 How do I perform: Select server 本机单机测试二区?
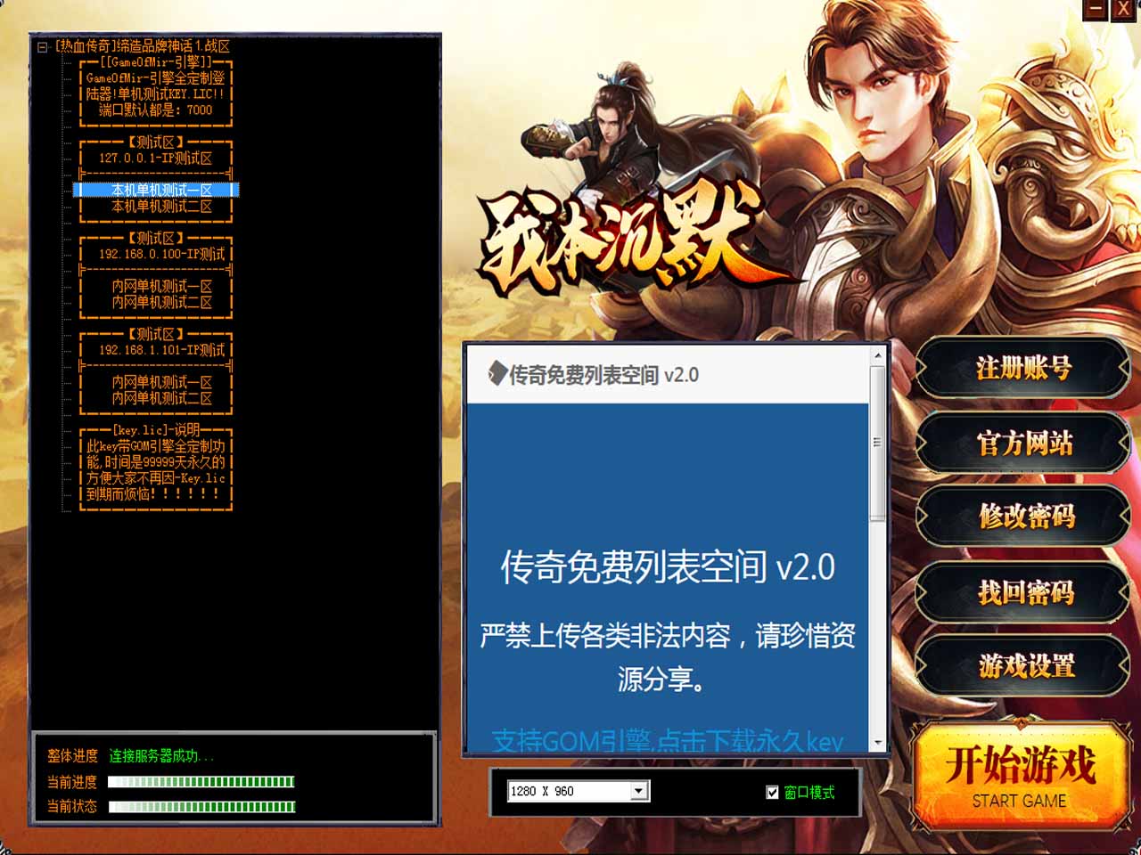coord(161,206)
